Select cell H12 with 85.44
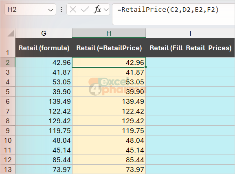This screenshot has width=235, height=174. [x=109, y=160]
